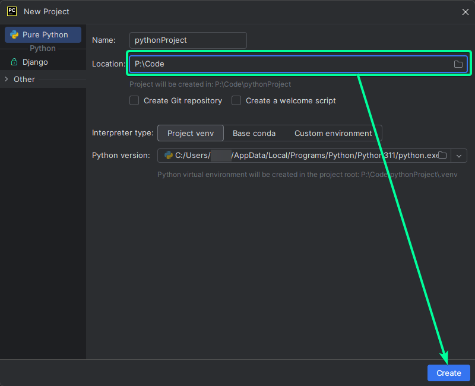Viewport: 475px width, 386px height.
Task: Select Project venv interpreter type
Action: coord(191,133)
